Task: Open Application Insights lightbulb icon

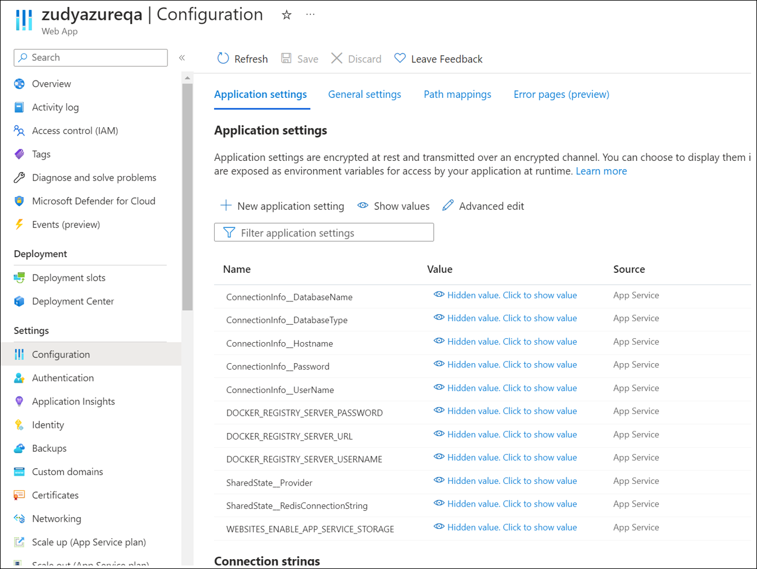Action: pos(19,402)
